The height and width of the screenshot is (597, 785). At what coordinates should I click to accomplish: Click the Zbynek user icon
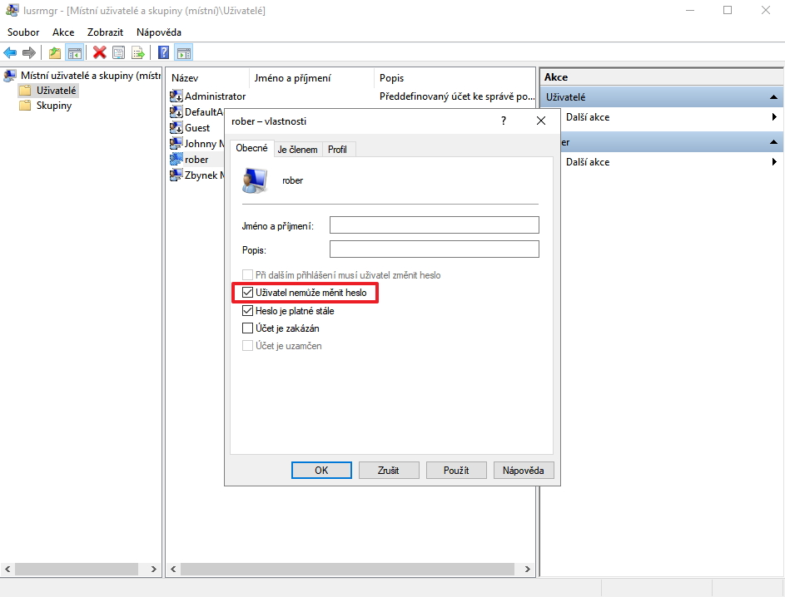click(176, 175)
